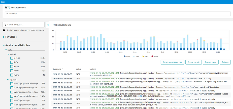Open log row about /var/log/amazon/ssm/errors.log
The height and width of the screenshot is (109, 233).
tap(141, 79)
